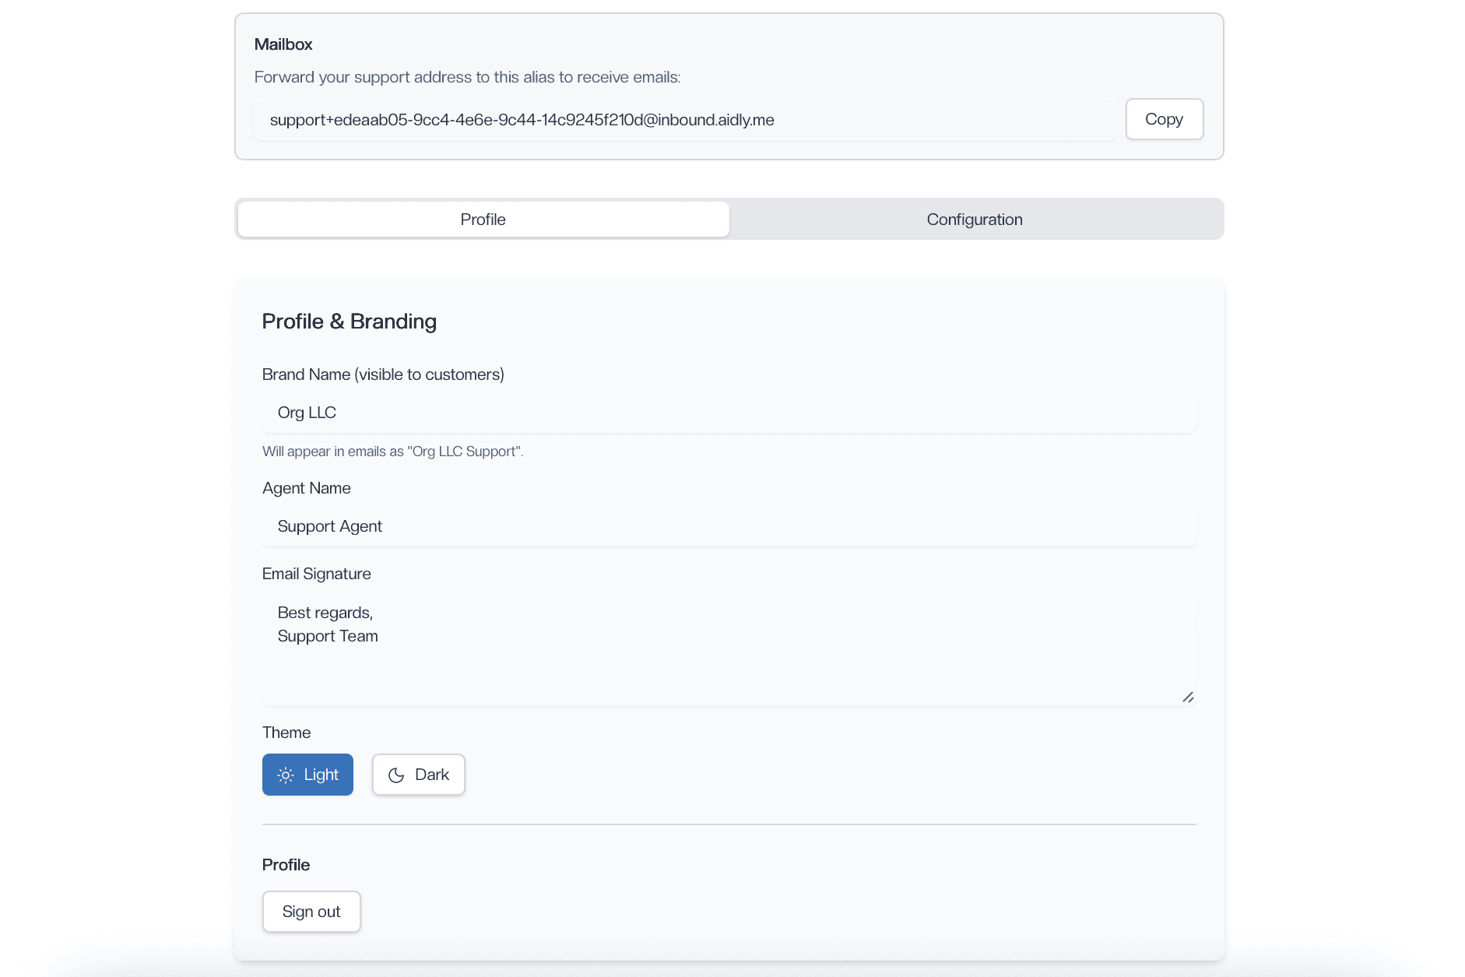Select the Dark theme option
1465x977 pixels.
pos(418,774)
